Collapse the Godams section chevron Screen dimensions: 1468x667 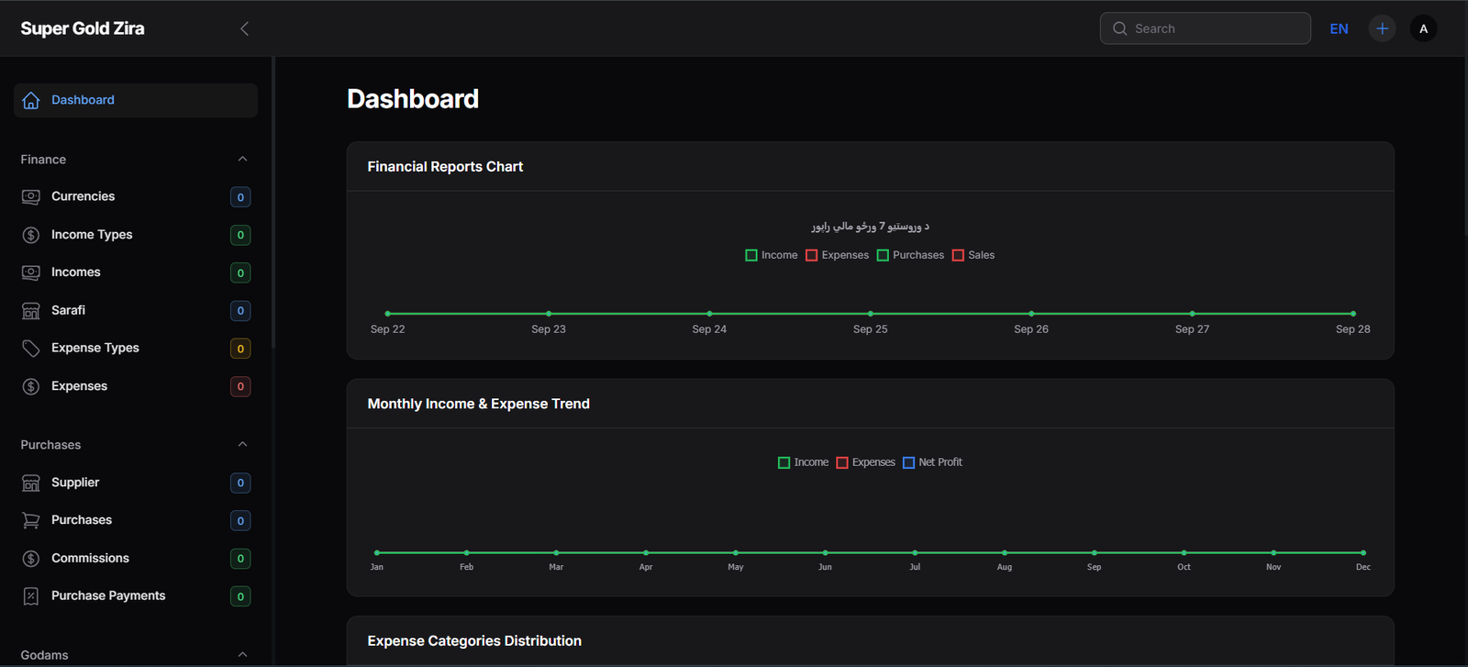point(242,655)
